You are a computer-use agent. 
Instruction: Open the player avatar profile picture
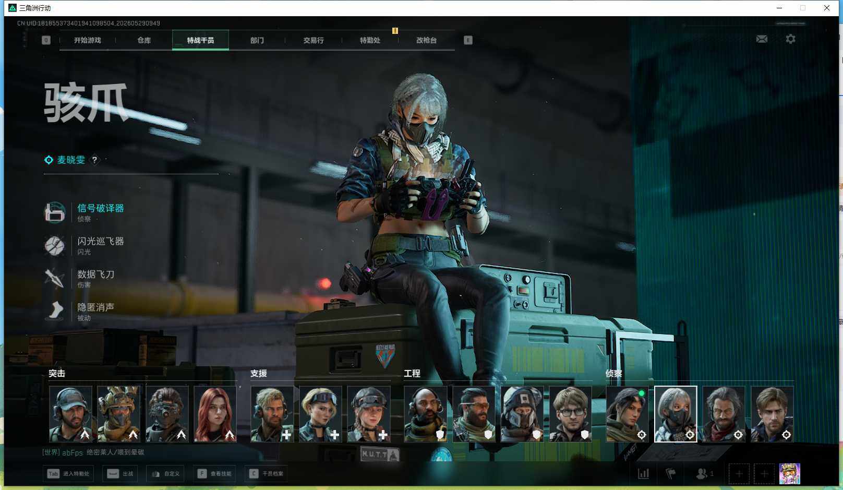click(789, 474)
